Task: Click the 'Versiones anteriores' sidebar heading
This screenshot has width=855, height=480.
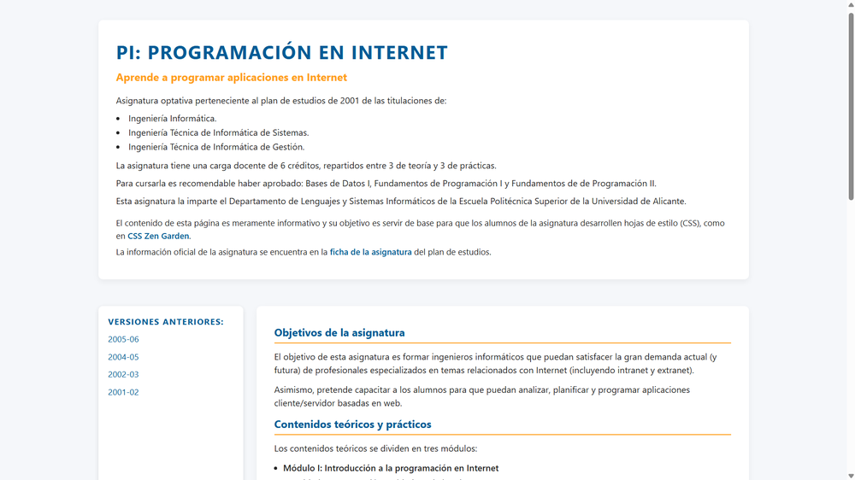Action: click(x=166, y=322)
